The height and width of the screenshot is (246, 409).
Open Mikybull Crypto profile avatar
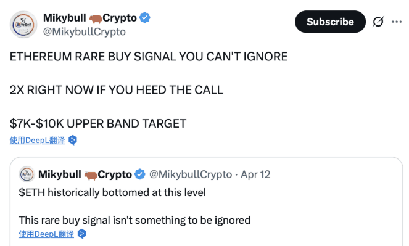coord(23,25)
